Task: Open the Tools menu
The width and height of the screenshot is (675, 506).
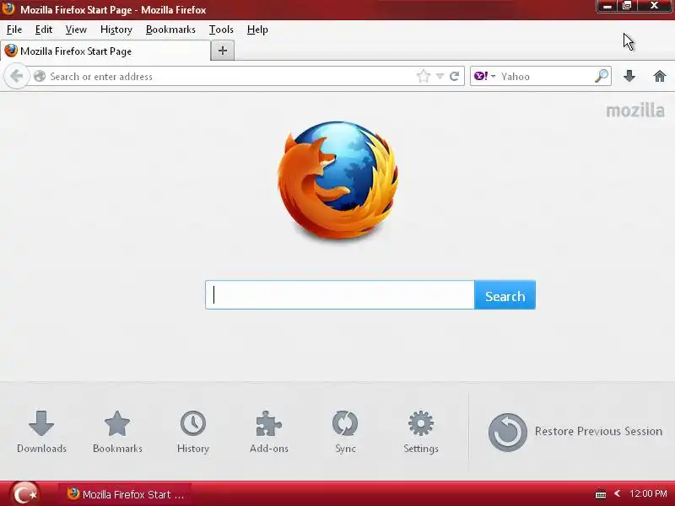Action: click(221, 30)
